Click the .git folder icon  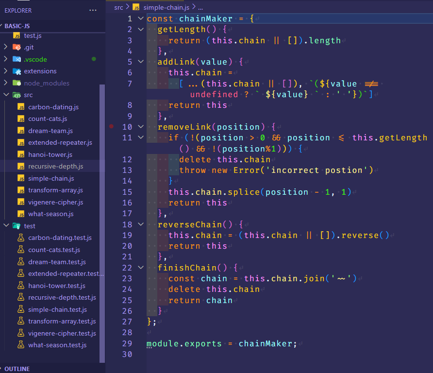pyautogui.click(x=17, y=47)
